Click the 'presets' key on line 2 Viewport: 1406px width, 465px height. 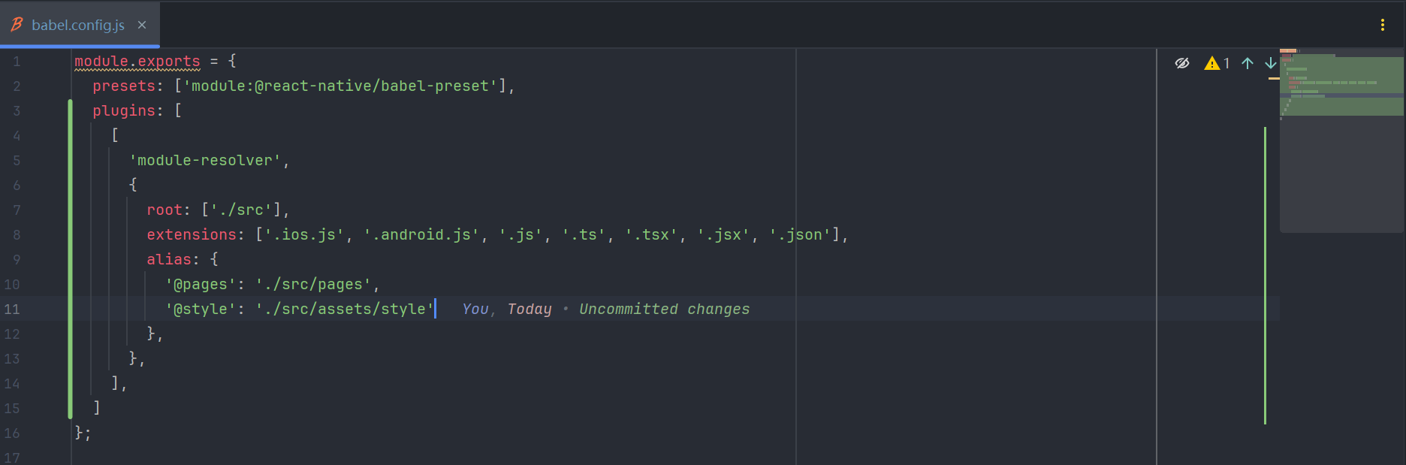[124, 86]
